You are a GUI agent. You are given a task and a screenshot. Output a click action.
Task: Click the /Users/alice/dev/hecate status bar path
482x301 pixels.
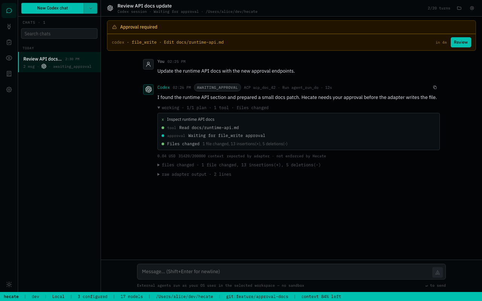(x=185, y=296)
